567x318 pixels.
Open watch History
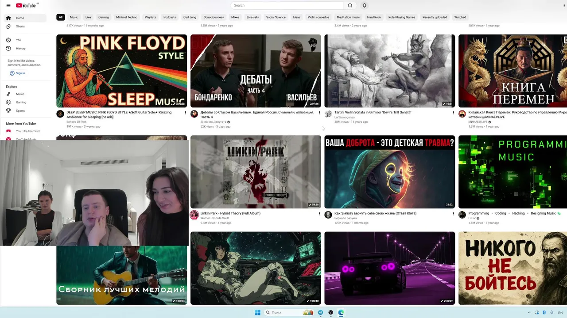25,48
